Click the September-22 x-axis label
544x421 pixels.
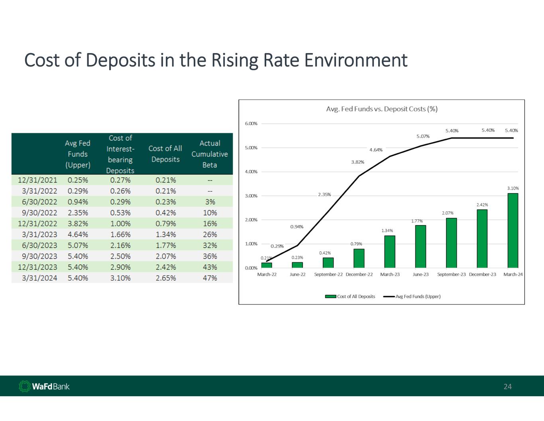(328, 275)
